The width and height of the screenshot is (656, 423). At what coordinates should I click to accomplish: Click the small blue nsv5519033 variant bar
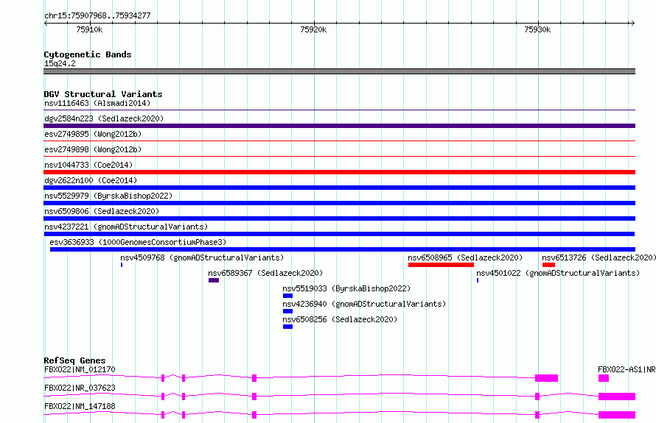(288, 296)
